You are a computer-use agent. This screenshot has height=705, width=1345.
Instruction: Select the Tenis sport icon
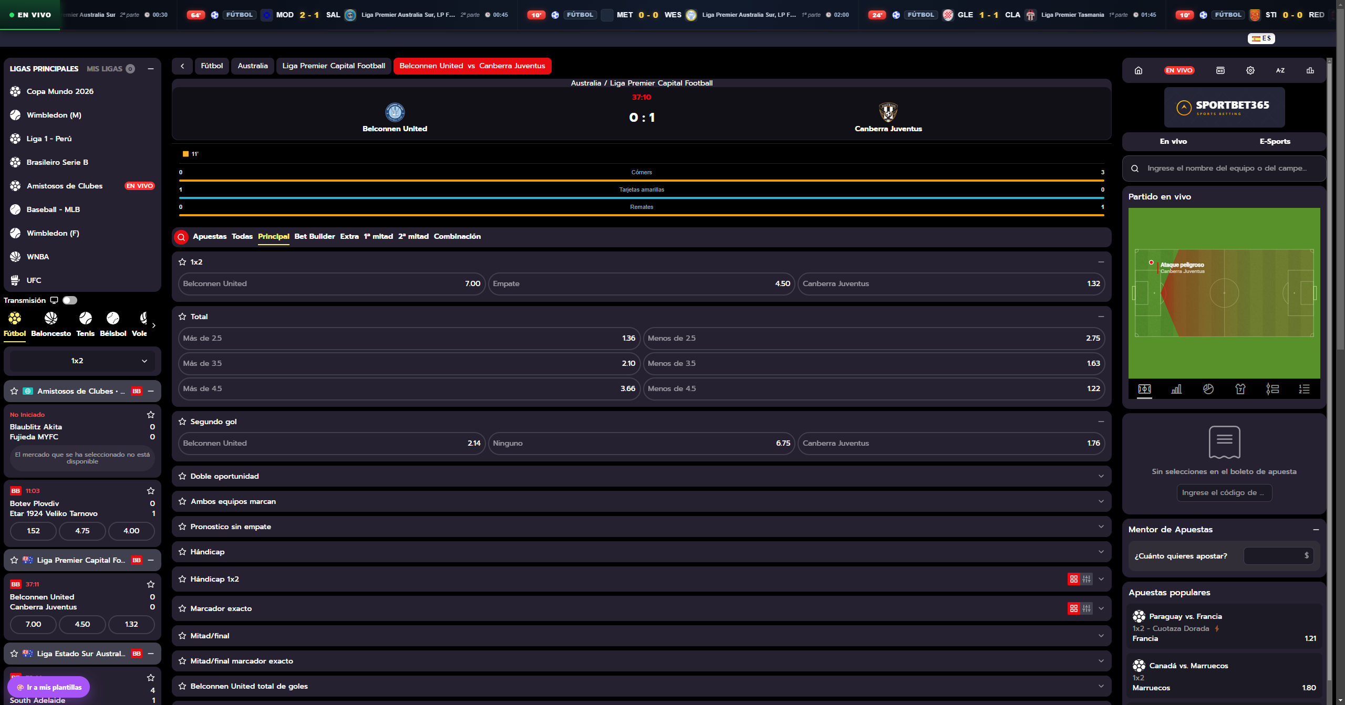point(86,324)
